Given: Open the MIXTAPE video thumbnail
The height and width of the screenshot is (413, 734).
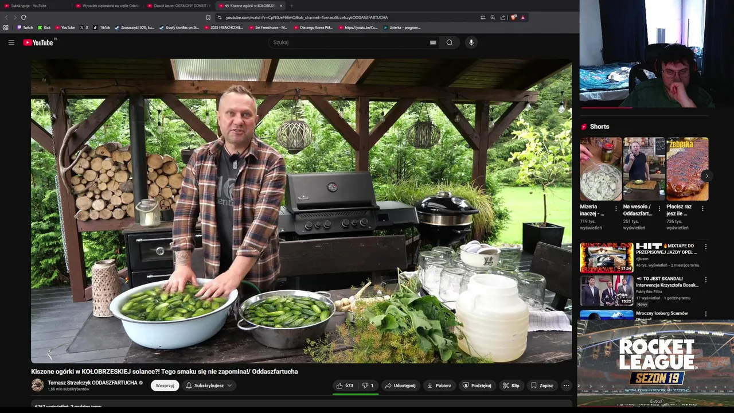Looking at the screenshot, I should 607,258.
